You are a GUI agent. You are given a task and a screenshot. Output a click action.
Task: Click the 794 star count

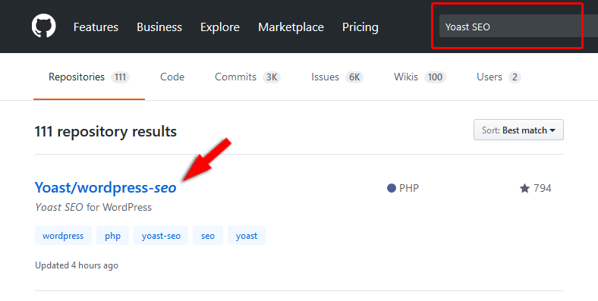[x=543, y=188]
